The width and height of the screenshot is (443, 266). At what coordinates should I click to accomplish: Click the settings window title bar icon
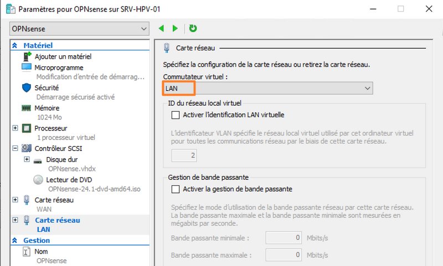coord(11,9)
